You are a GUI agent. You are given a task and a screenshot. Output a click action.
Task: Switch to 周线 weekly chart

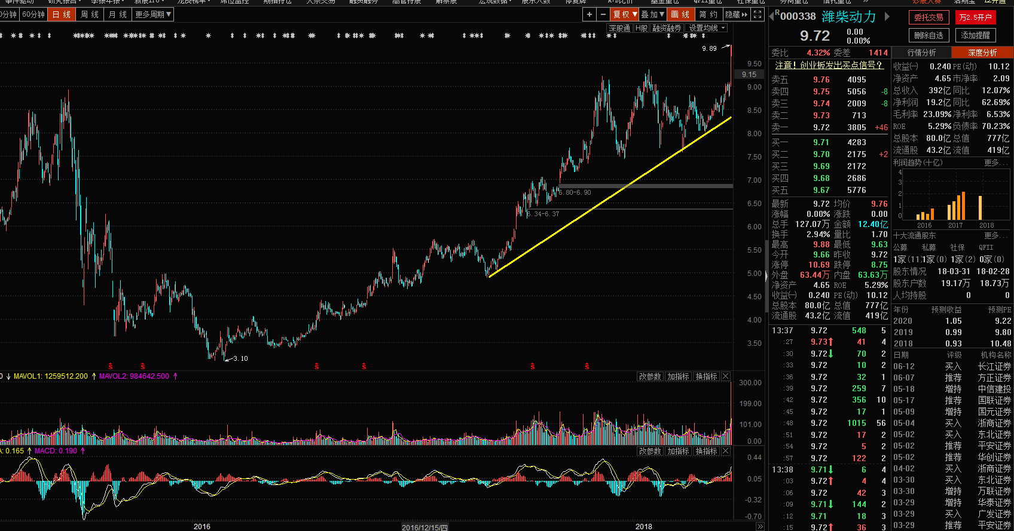point(90,14)
